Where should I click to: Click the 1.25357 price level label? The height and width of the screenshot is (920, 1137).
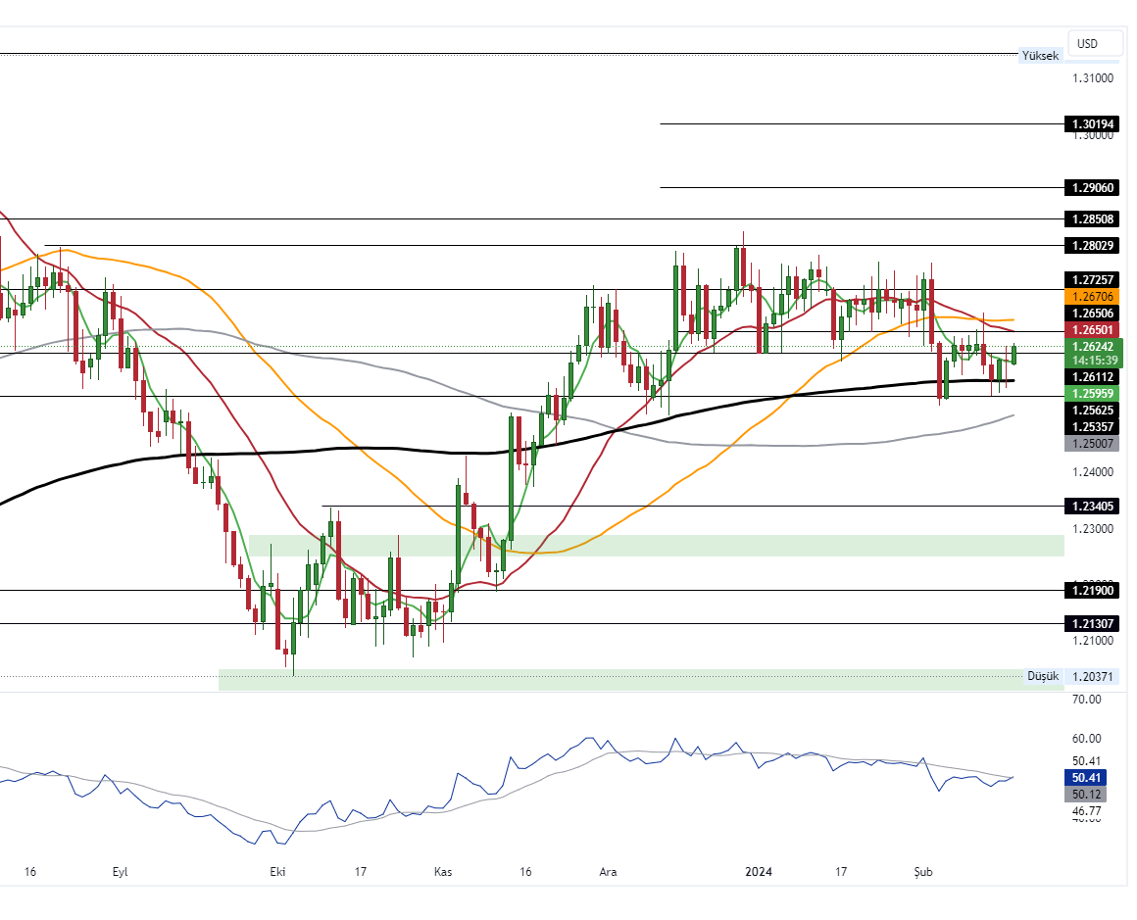(1092, 427)
